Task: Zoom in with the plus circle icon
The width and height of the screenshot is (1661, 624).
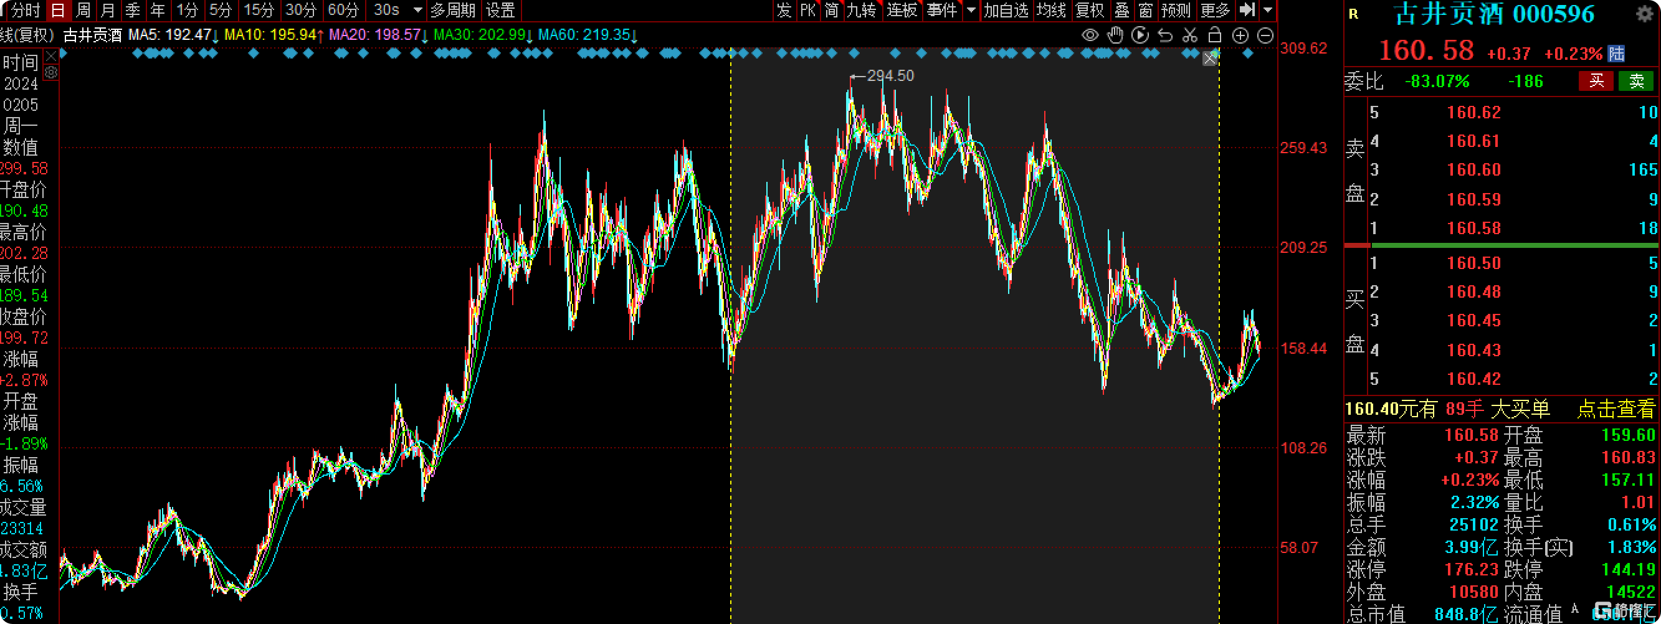Action: (1240, 35)
